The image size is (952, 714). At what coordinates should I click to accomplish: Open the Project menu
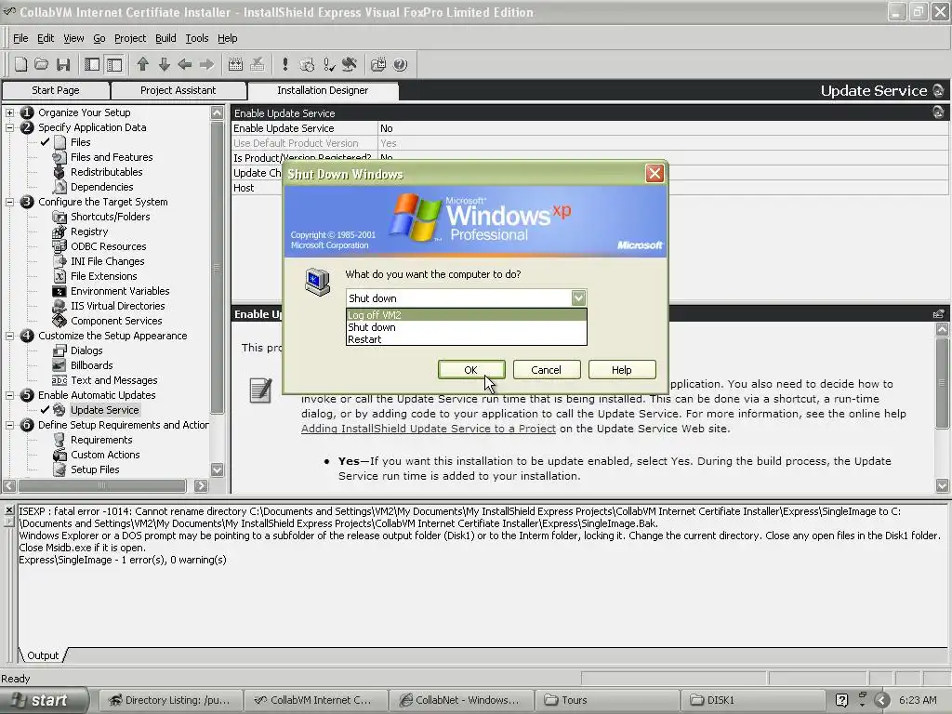click(x=130, y=38)
